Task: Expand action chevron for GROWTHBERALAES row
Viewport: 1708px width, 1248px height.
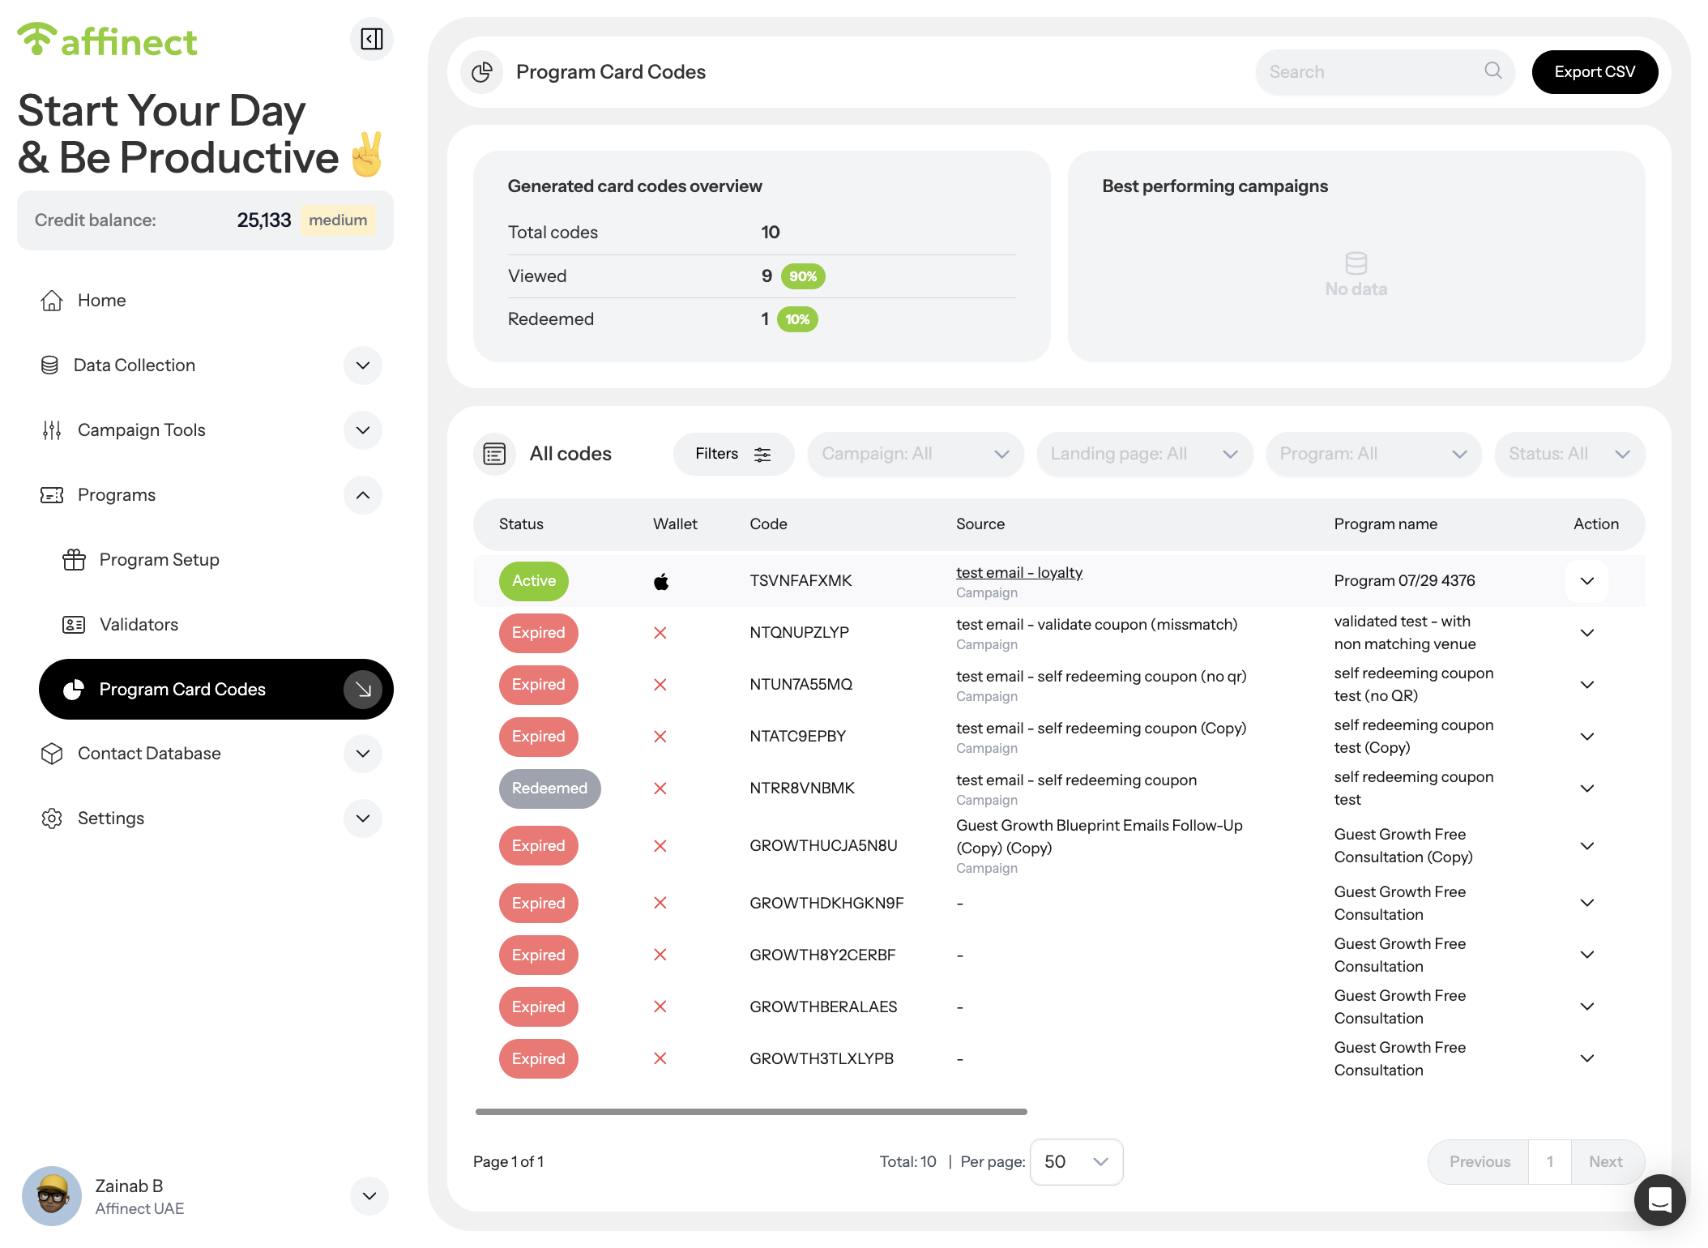Action: click(1587, 1007)
